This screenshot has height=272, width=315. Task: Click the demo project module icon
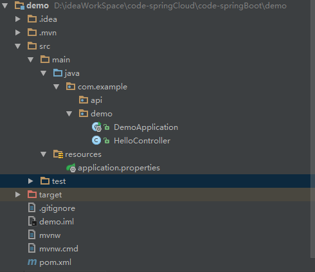pos(19,6)
